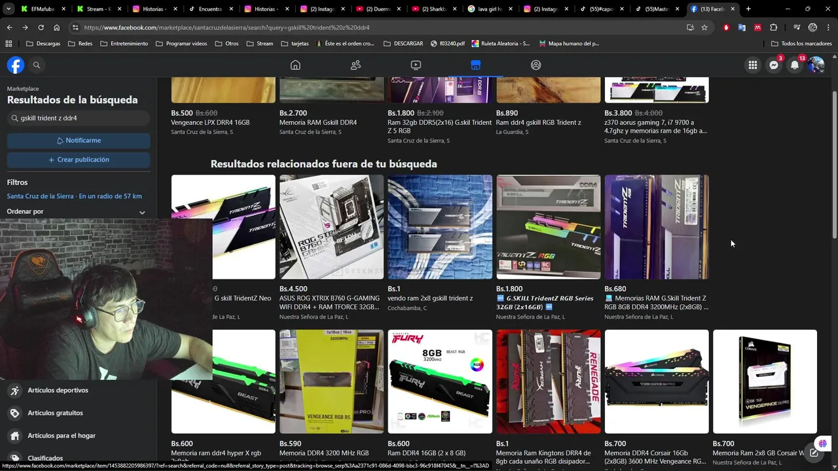Open the Facebook home logo
838x471 pixels.
(x=16, y=65)
